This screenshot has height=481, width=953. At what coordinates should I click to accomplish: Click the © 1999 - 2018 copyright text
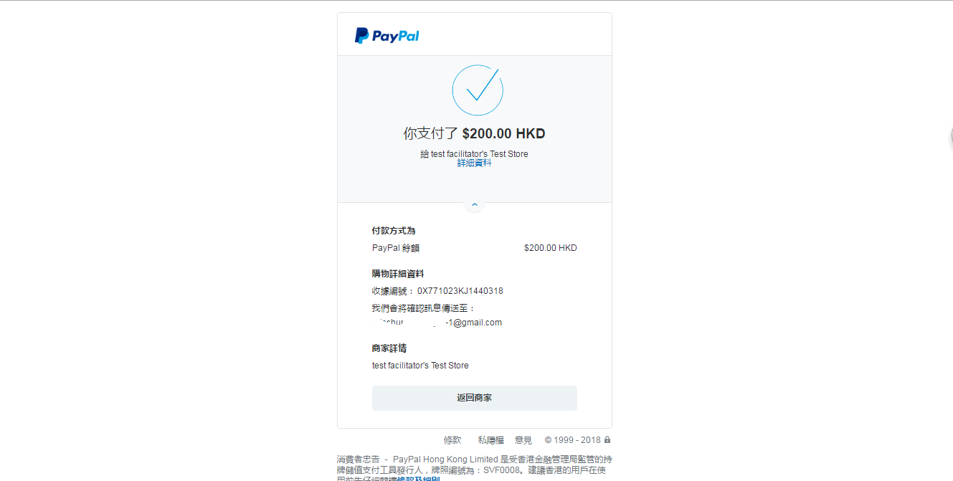(x=573, y=440)
